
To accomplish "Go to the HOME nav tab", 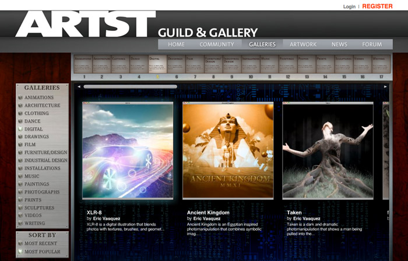I will pyautogui.click(x=176, y=44).
